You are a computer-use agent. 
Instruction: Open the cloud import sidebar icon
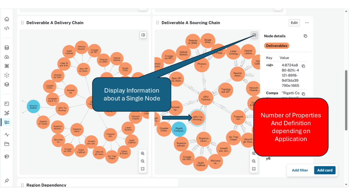pyautogui.click(x=7, y=57)
